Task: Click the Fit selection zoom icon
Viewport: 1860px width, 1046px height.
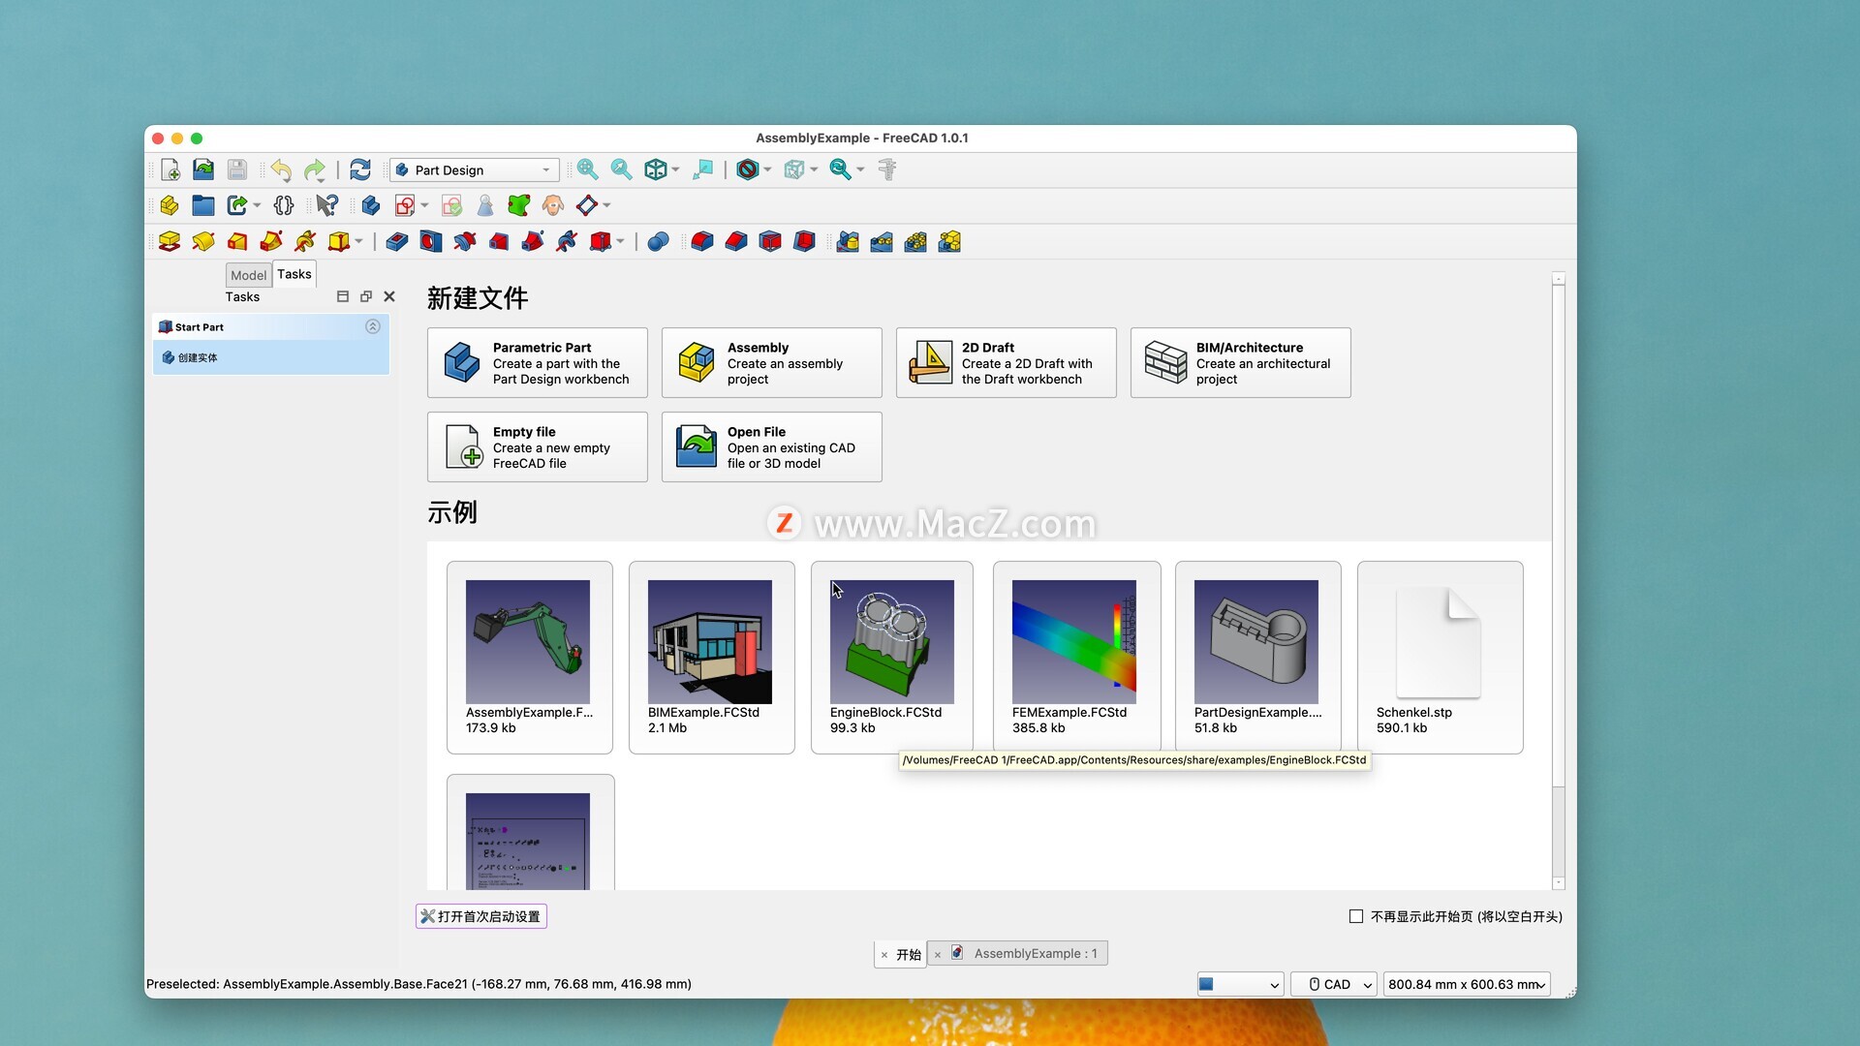Action: (x=621, y=169)
